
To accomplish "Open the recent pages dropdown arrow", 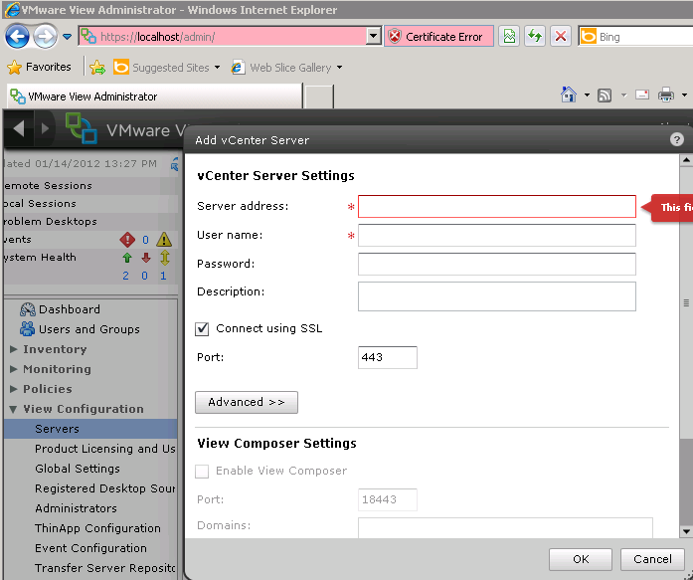I will [68, 37].
